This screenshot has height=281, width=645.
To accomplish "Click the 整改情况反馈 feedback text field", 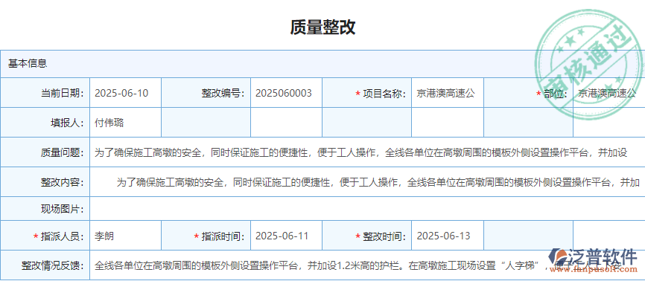I will [367, 265].
